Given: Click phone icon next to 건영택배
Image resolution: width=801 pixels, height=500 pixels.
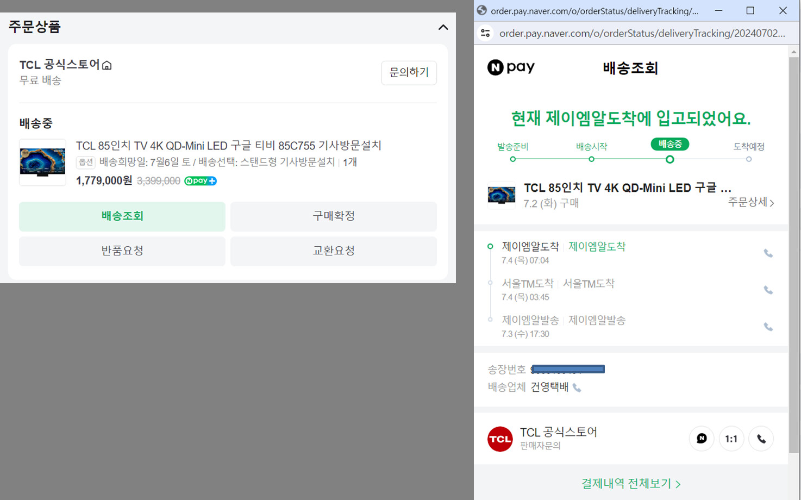Looking at the screenshot, I should 577,387.
